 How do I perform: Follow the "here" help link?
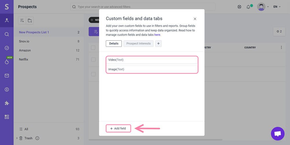pos(157,35)
